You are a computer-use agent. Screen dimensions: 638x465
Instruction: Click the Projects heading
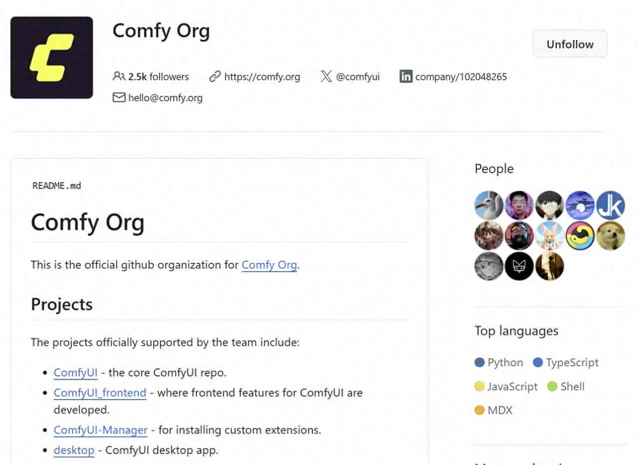pyautogui.click(x=62, y=304)
